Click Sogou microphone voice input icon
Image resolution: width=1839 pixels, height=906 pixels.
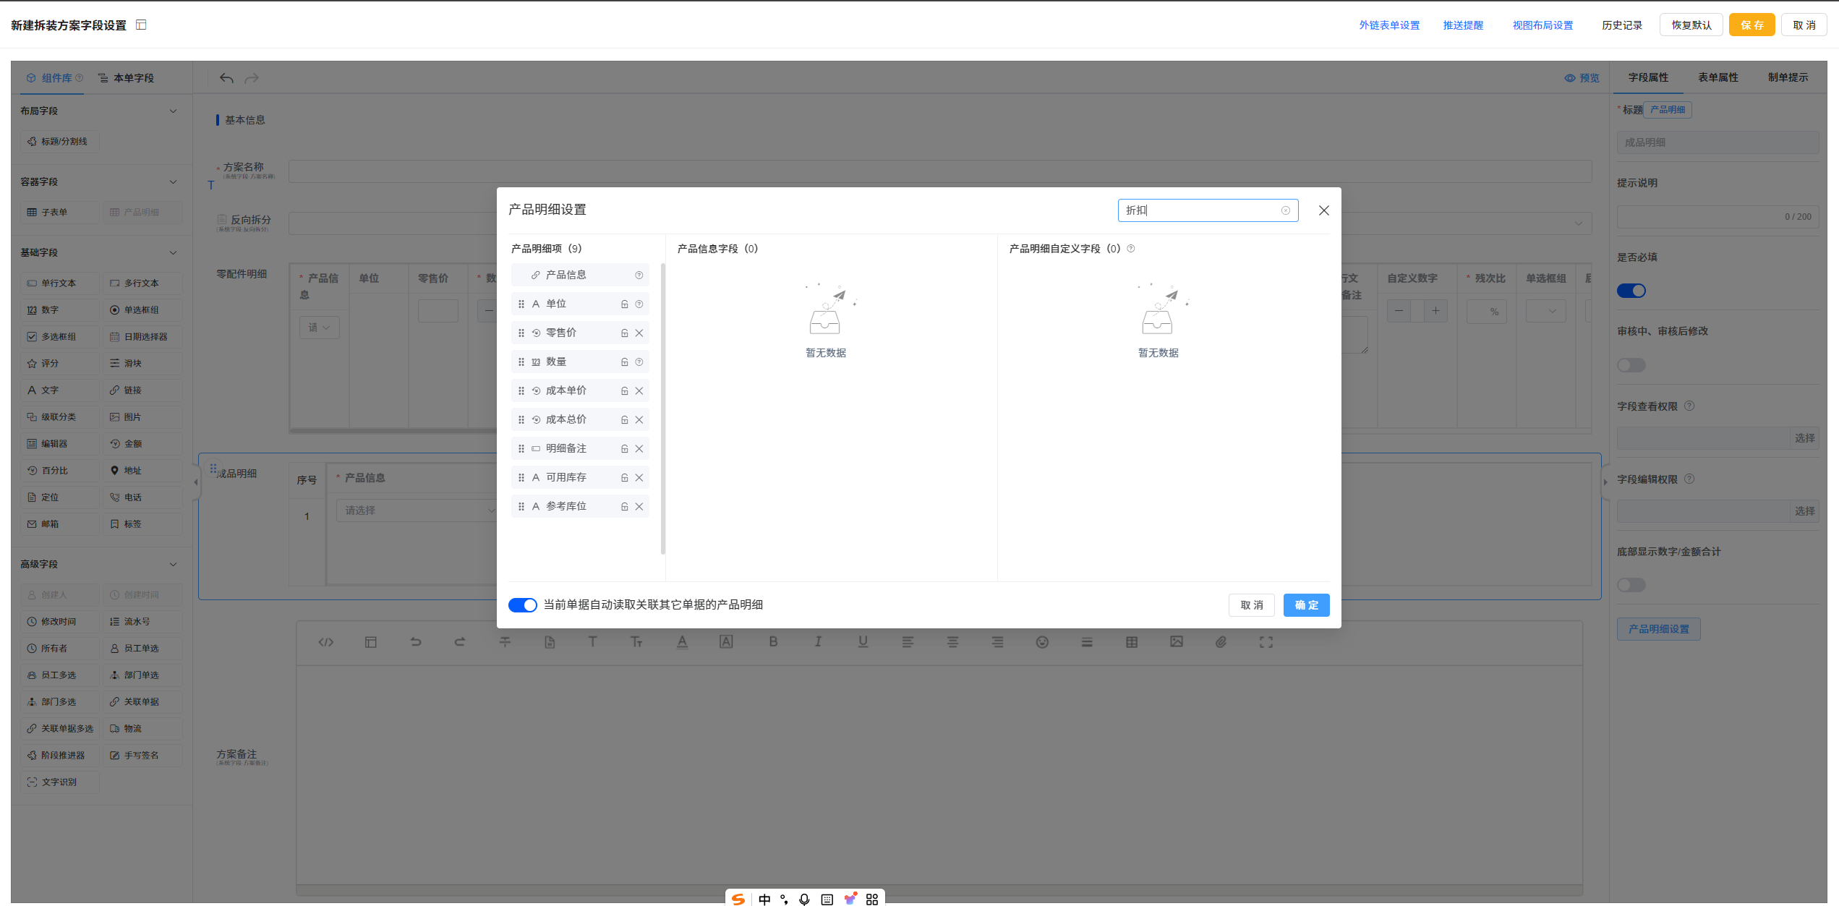[804, 899]
